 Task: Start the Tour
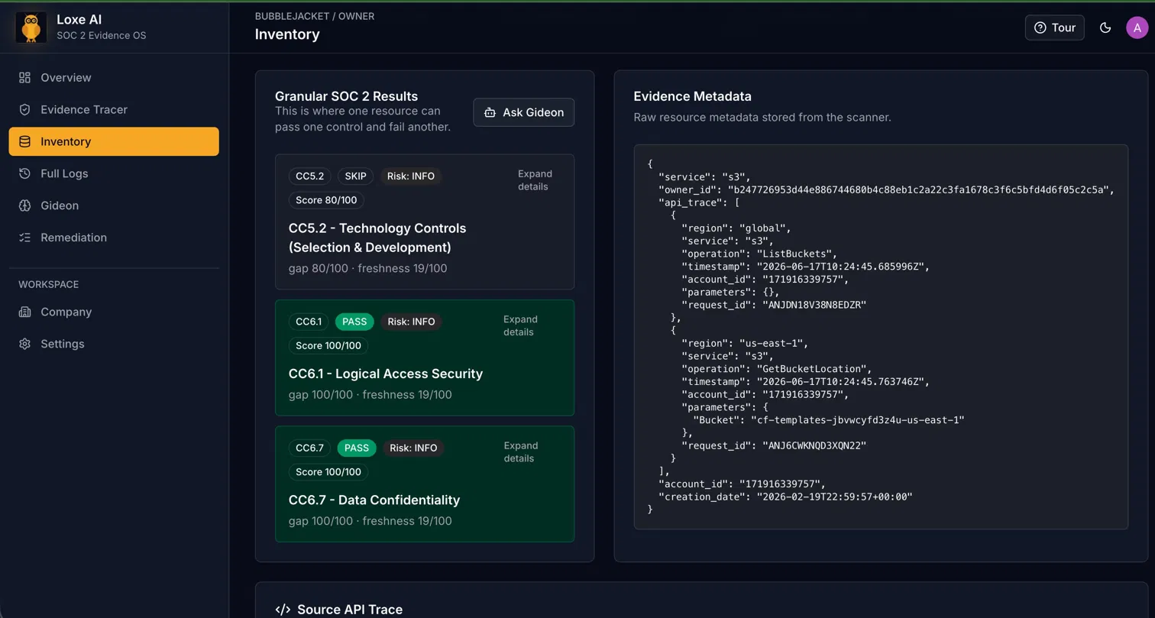click(x=1054, y=28)
